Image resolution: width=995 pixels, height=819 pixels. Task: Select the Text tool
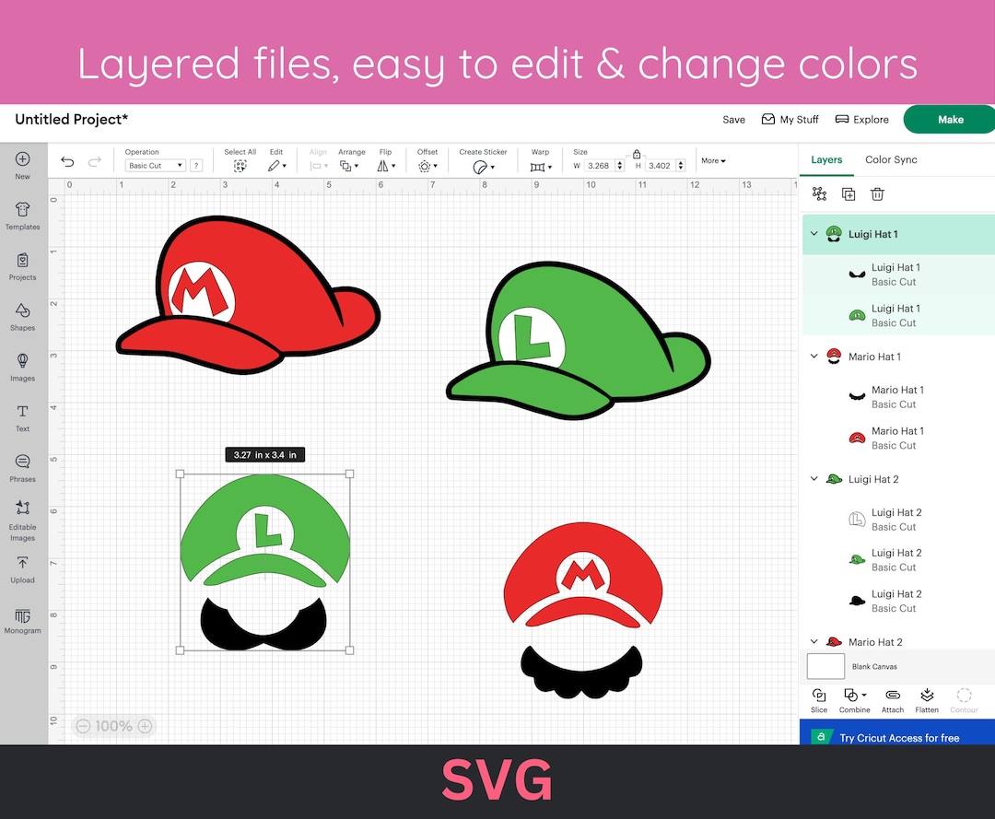pos(22,416)
